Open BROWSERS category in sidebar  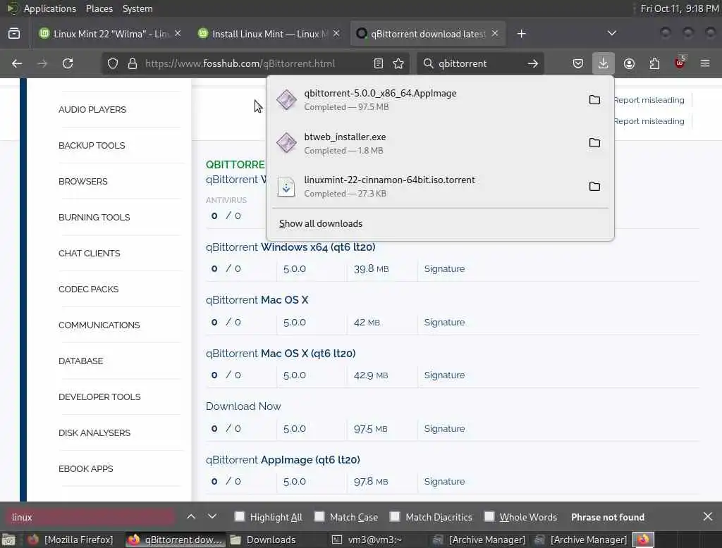(83, 181)
